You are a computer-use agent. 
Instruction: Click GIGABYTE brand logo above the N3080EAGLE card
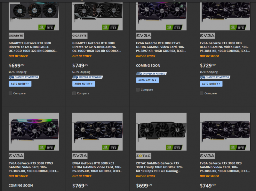tap(16, 36)
